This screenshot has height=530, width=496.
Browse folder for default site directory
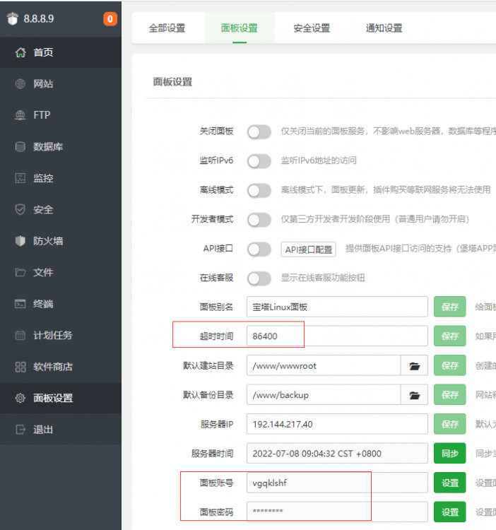415,366
